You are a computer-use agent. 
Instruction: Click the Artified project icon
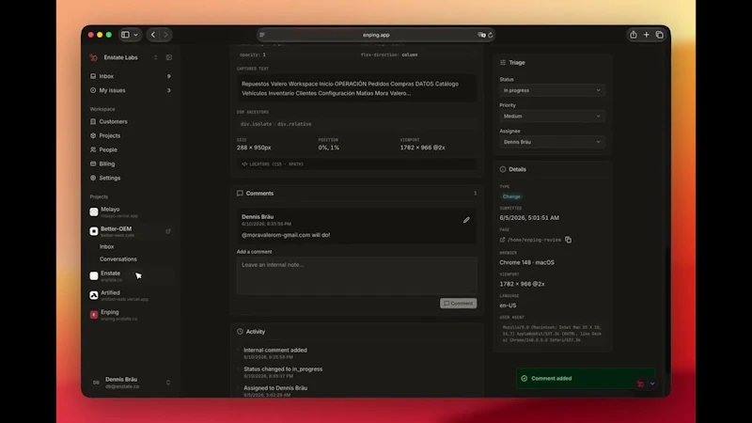coord(94,295)
